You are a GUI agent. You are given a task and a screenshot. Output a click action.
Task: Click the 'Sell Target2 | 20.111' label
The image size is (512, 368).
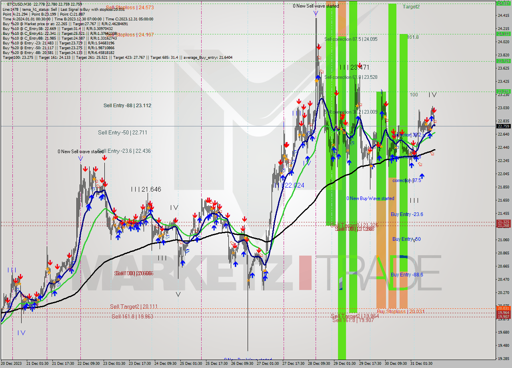tap(134, 306)
